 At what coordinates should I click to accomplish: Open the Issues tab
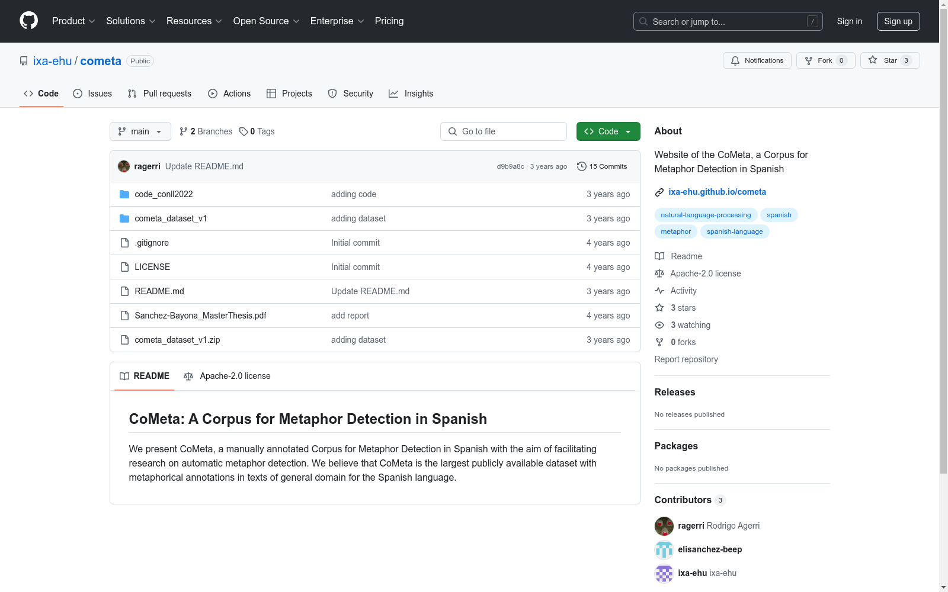click(92, 94)
